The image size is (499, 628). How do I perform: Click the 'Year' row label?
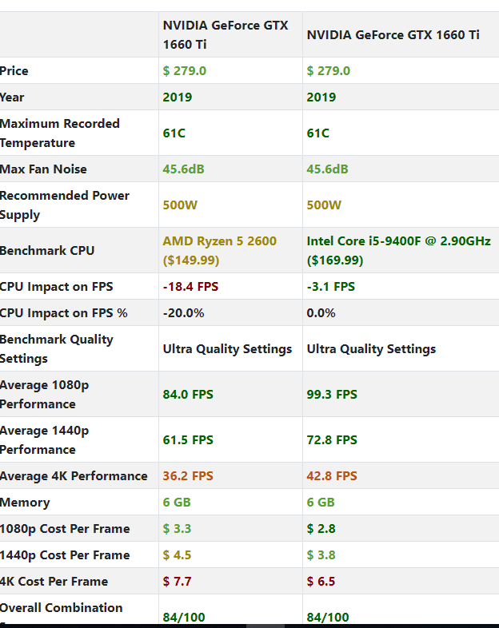click(x=12, y=97)
